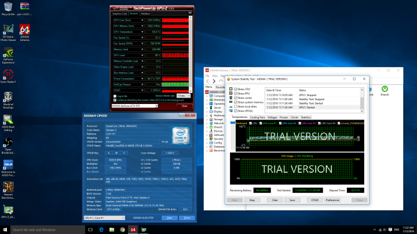Switch to Graphics Card tab in GPU-Z
417x234 pixels.
pyautogui.click(x=120, y=13)
